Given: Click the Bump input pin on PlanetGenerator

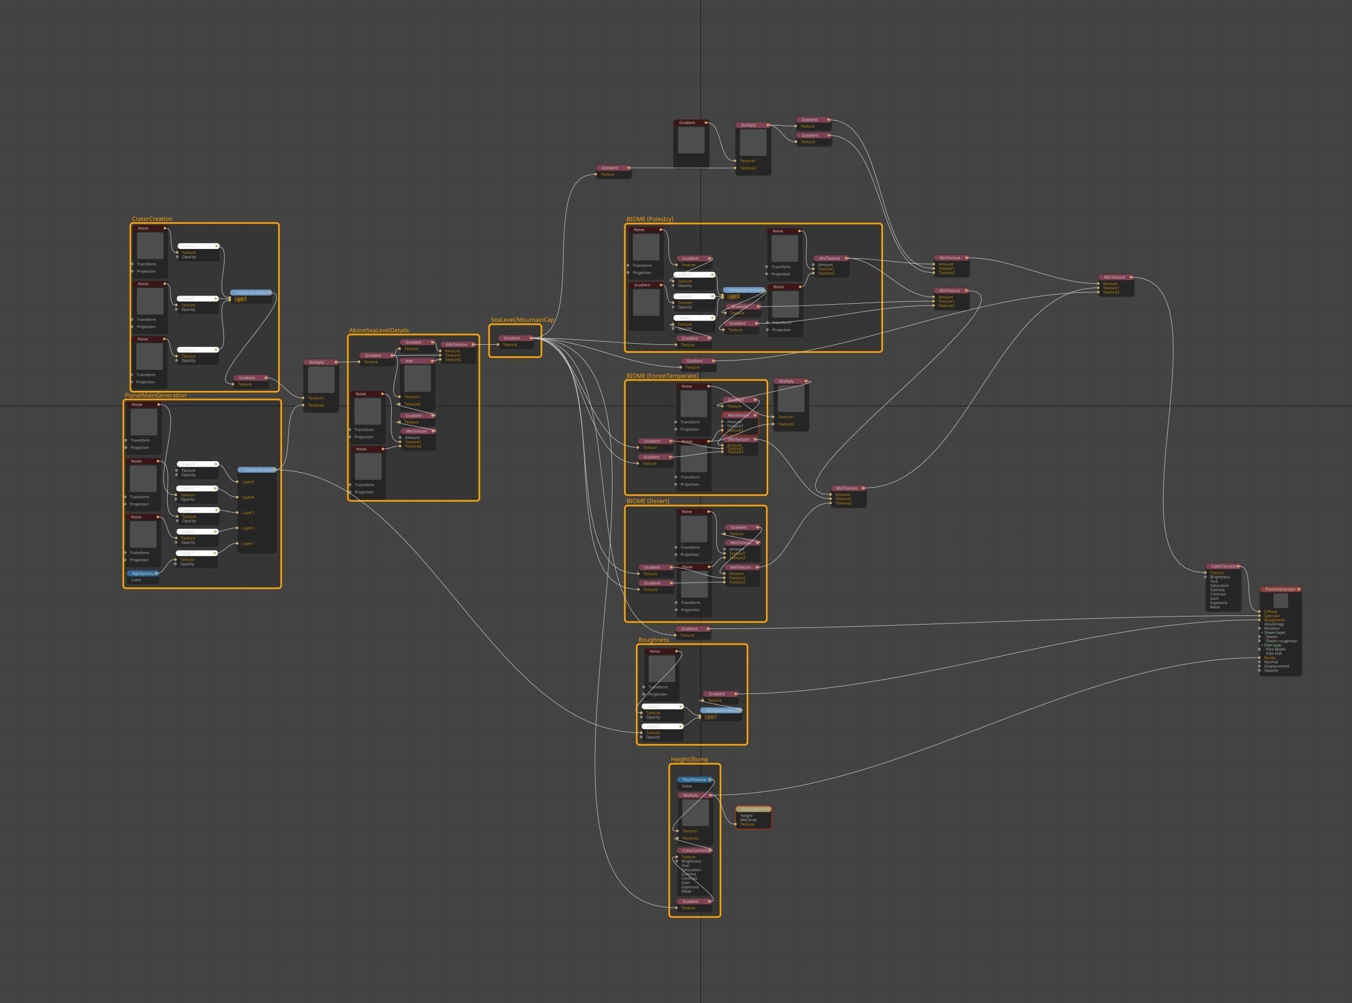Looking at the screenshot, I should (x=1260, y=658).
